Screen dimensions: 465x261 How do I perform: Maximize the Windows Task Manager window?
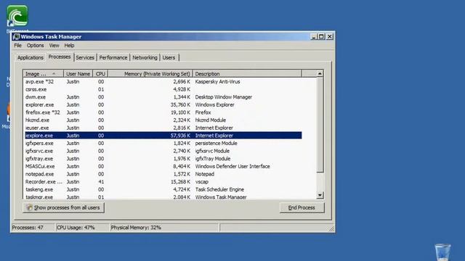tap(321, 37)
